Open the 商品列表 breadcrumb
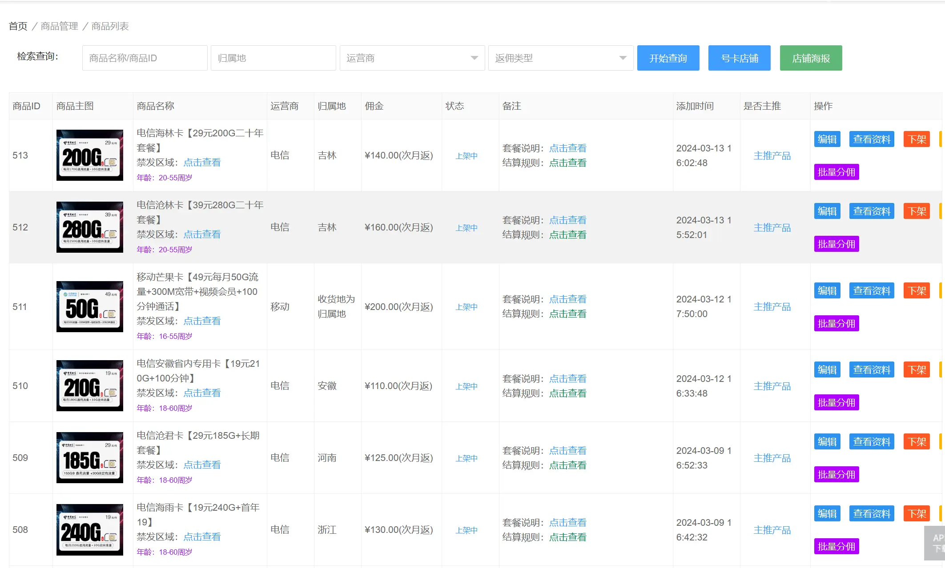The height and width of the screenshot is (568, 945). pyautogui.click(x=110, y=26)
